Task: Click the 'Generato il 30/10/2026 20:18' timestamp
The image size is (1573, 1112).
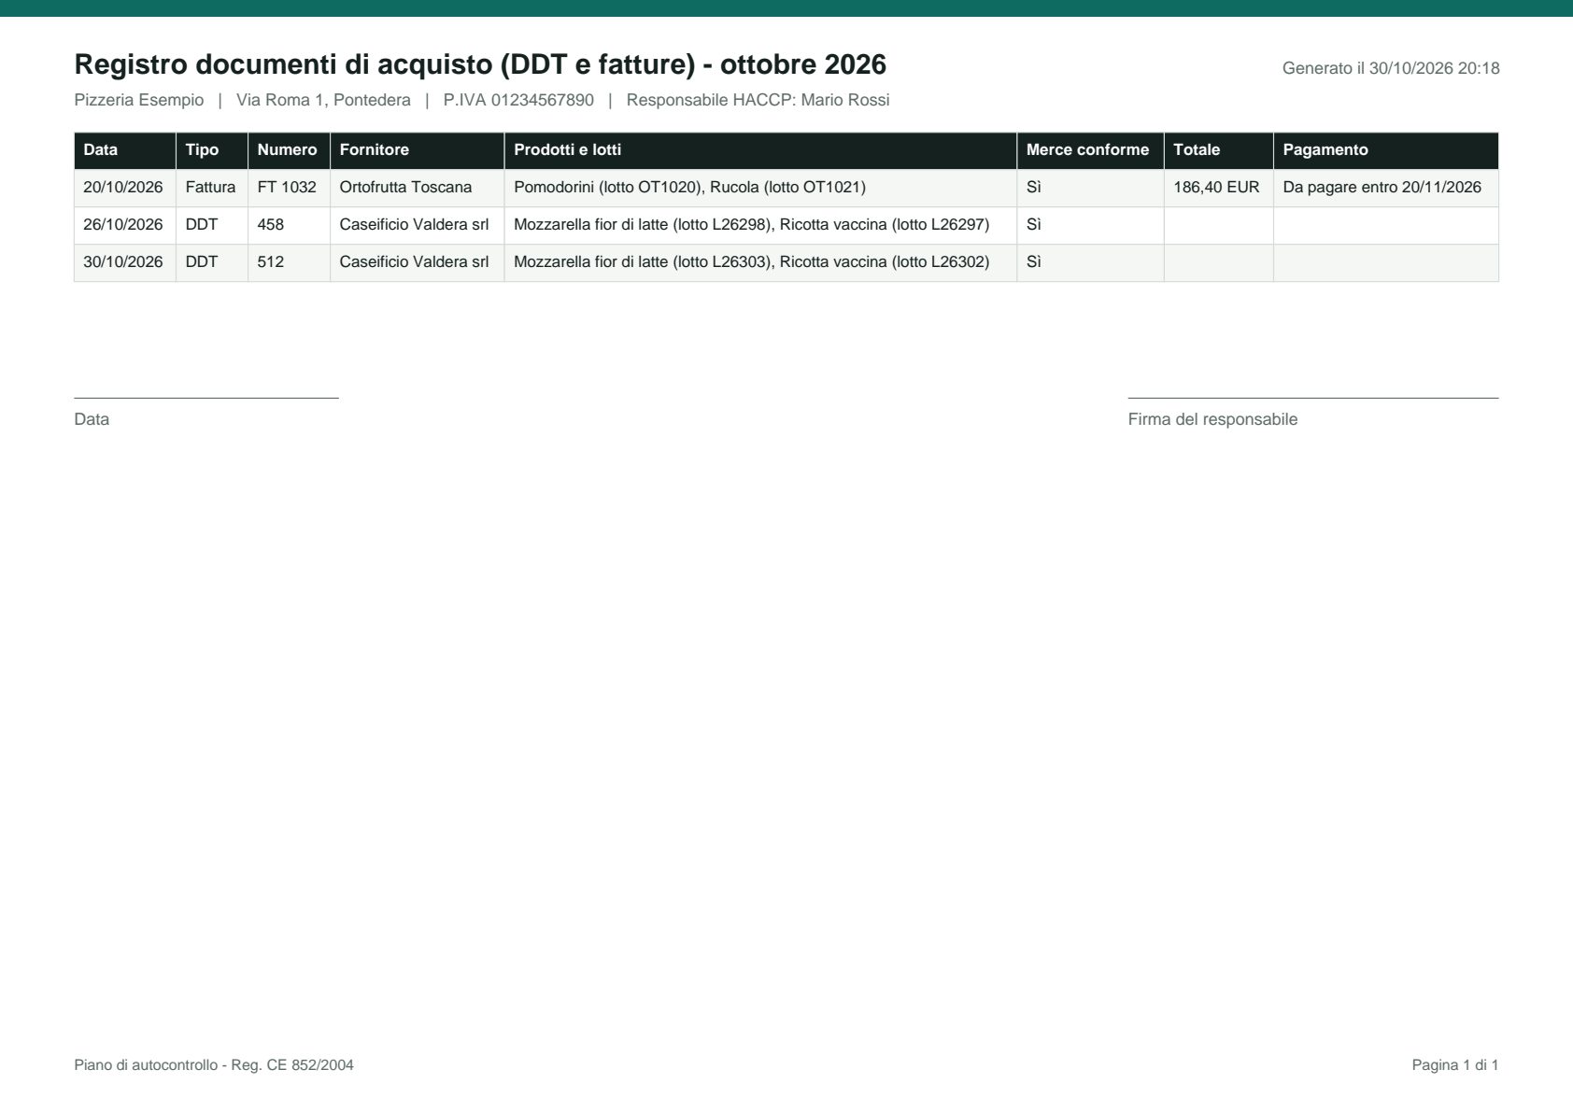Action: [x=1391, y=68]
